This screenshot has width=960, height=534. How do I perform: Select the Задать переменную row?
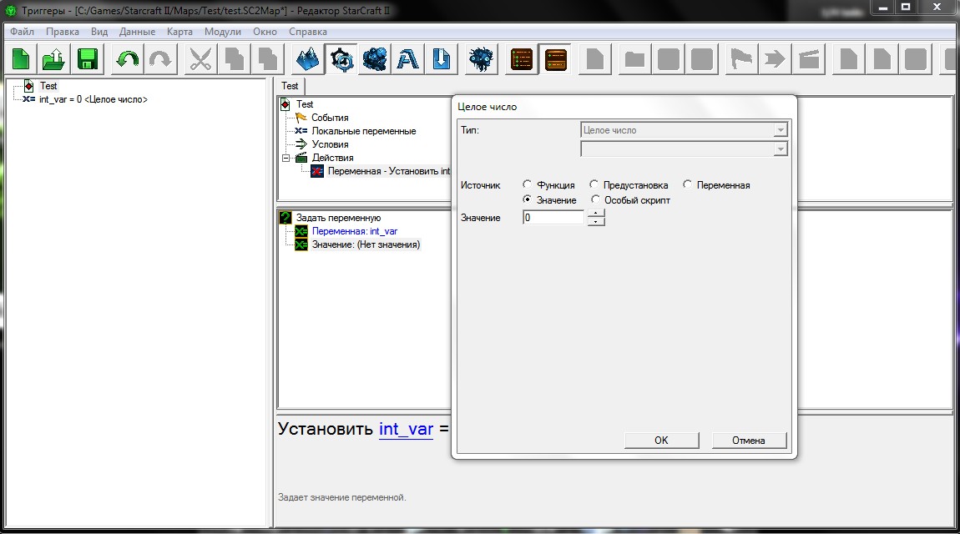338,218
